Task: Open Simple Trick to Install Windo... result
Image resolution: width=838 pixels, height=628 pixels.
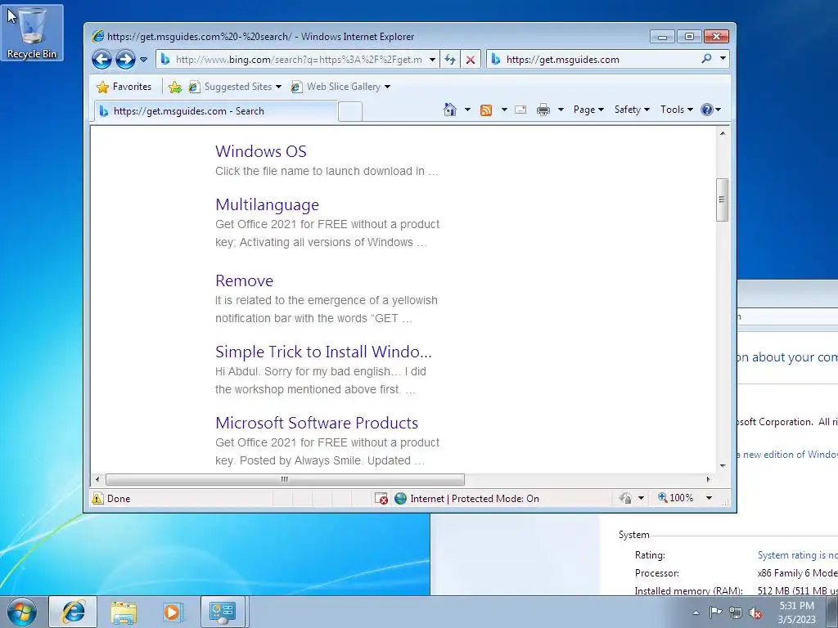Action: pyautogui.click(x=323, y=352)
